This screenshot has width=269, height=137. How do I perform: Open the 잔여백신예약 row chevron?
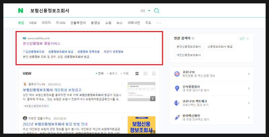(249, 117)
